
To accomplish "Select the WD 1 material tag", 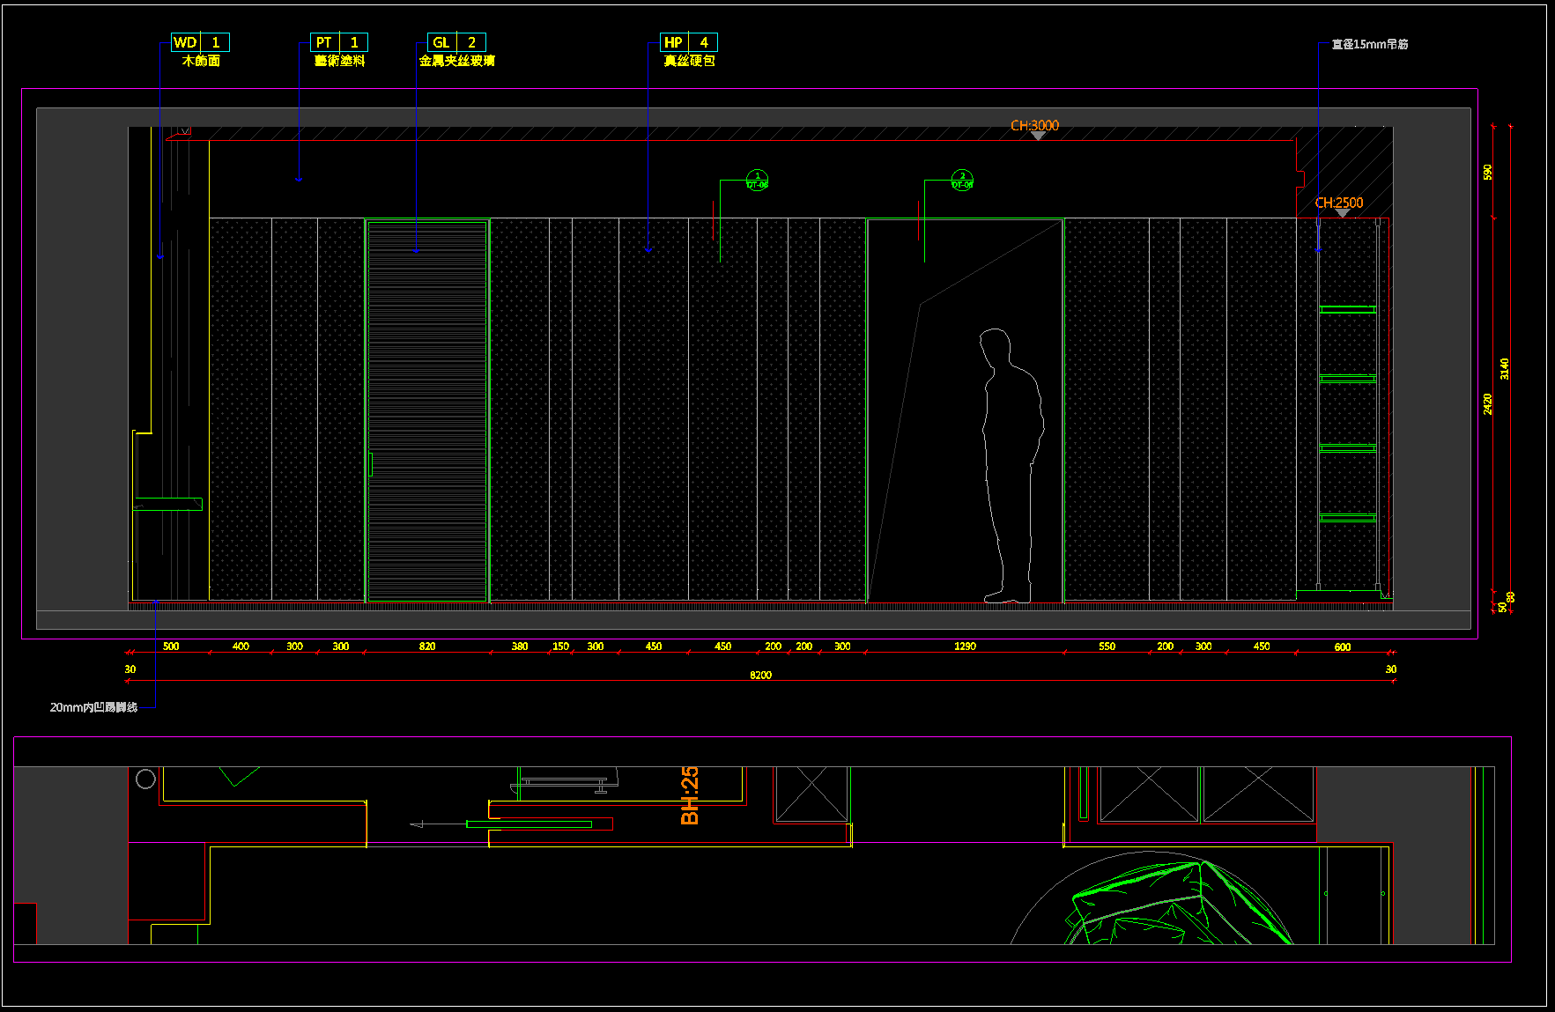I will click(x=200, y=42).
